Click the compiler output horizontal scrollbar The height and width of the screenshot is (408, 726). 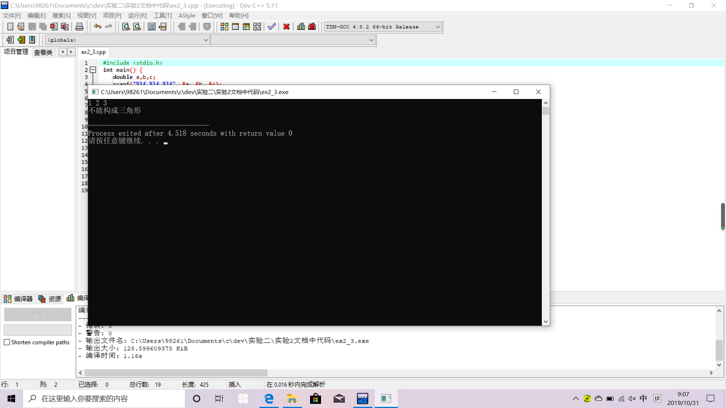pos(176,373)
